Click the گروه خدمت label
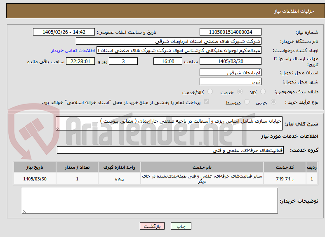The image size is (325, 237). 304,150
